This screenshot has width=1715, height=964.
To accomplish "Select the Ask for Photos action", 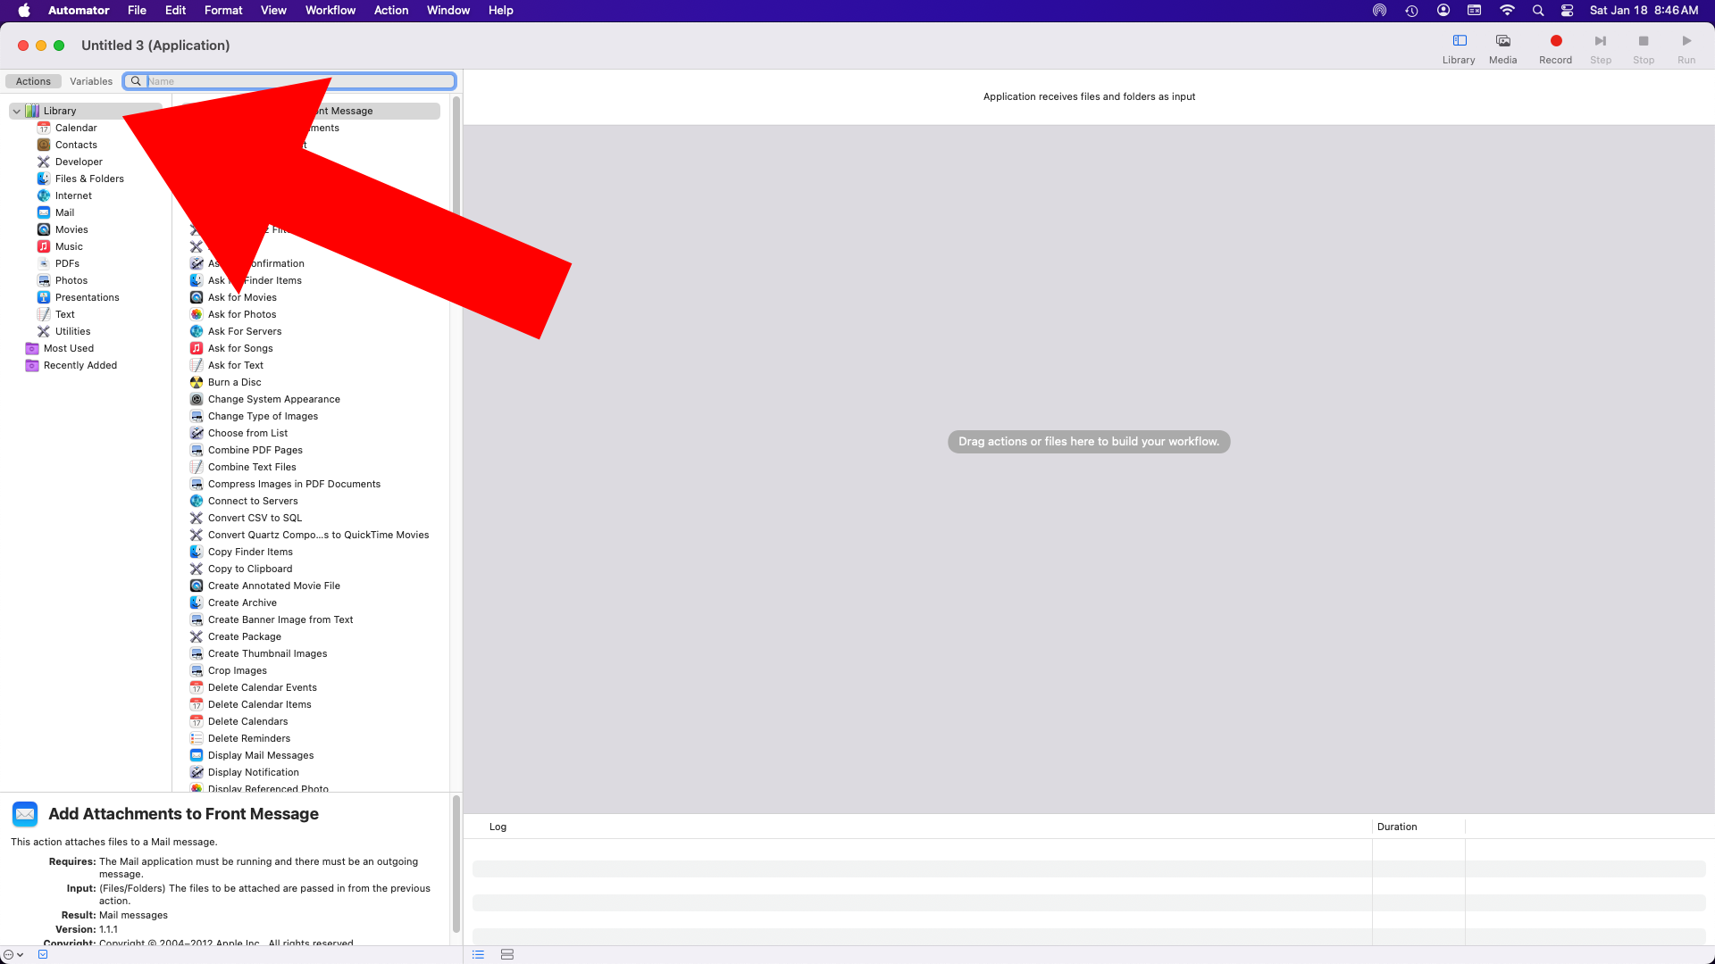I will tap(242, 314).
